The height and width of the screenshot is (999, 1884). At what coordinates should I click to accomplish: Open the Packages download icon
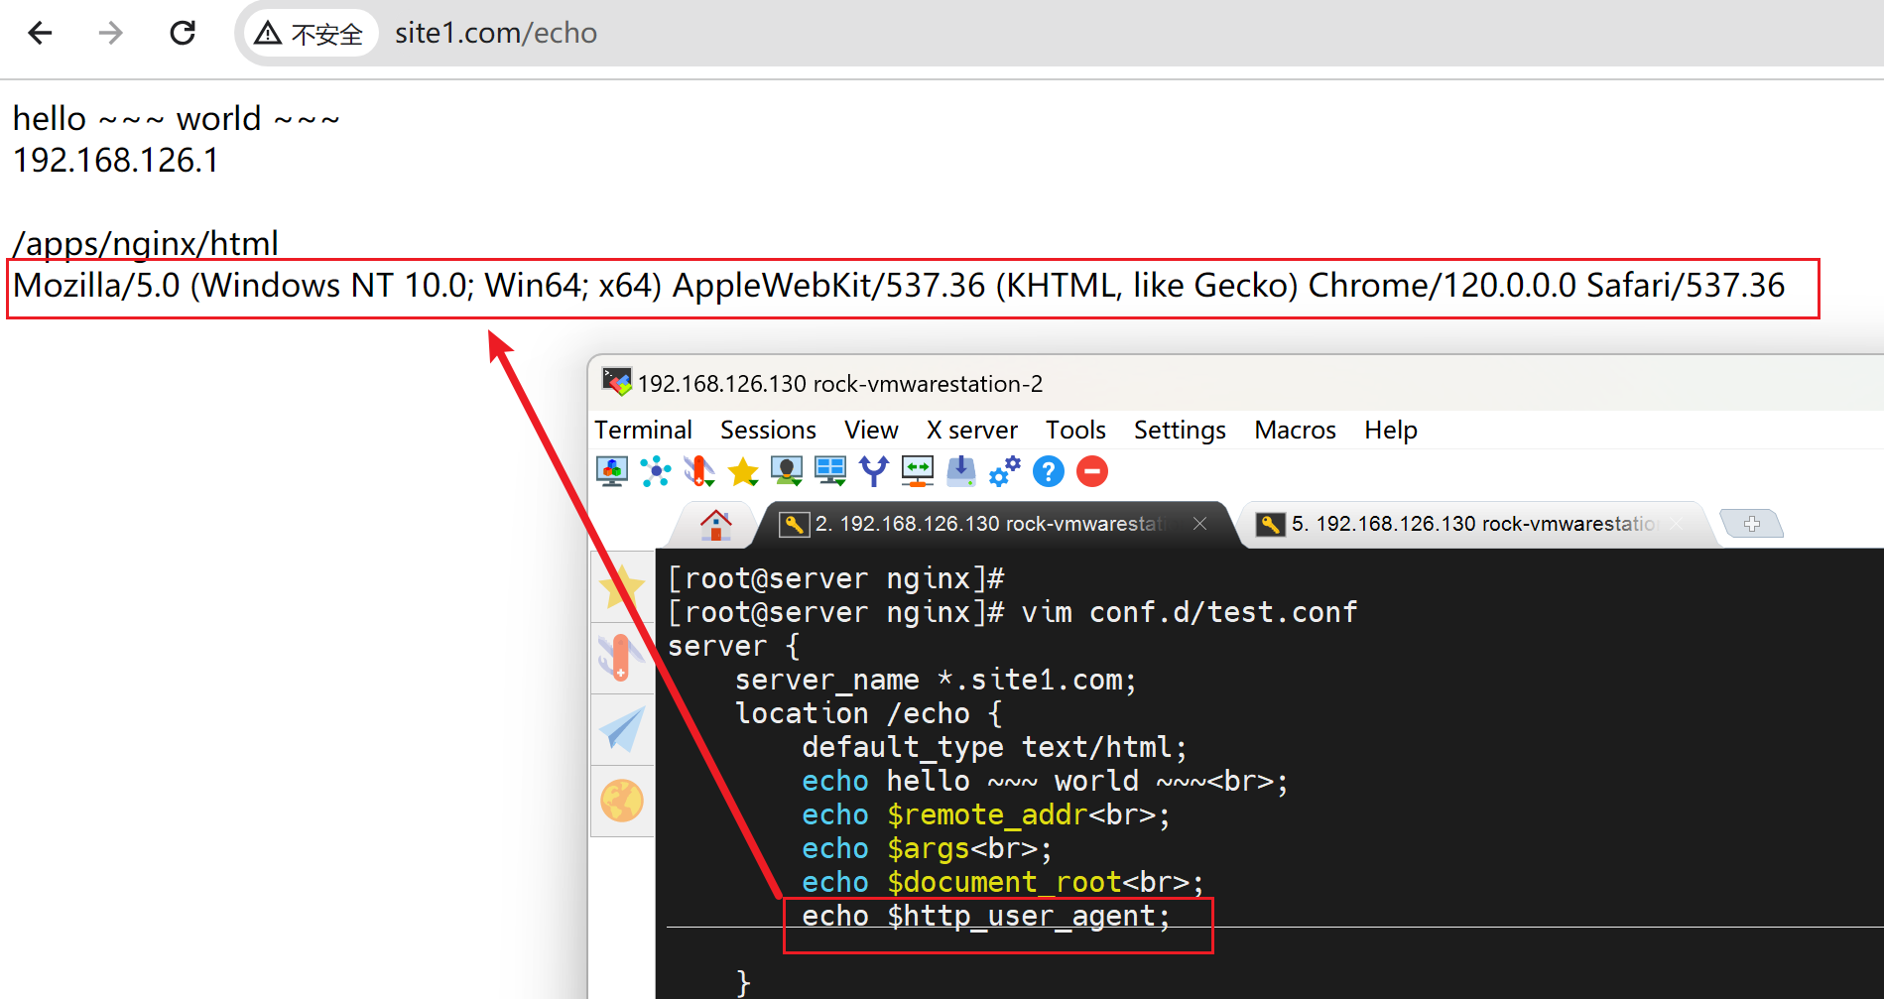960,471
